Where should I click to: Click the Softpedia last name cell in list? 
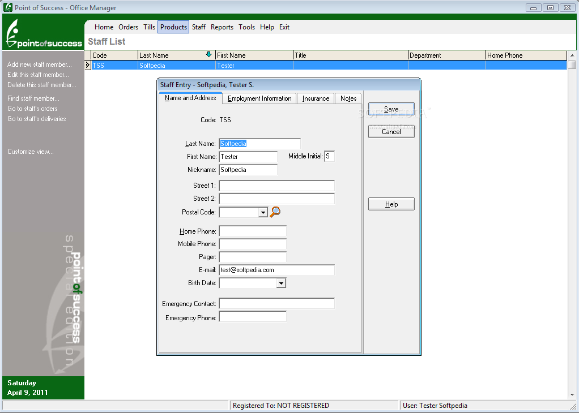(177, 65)
